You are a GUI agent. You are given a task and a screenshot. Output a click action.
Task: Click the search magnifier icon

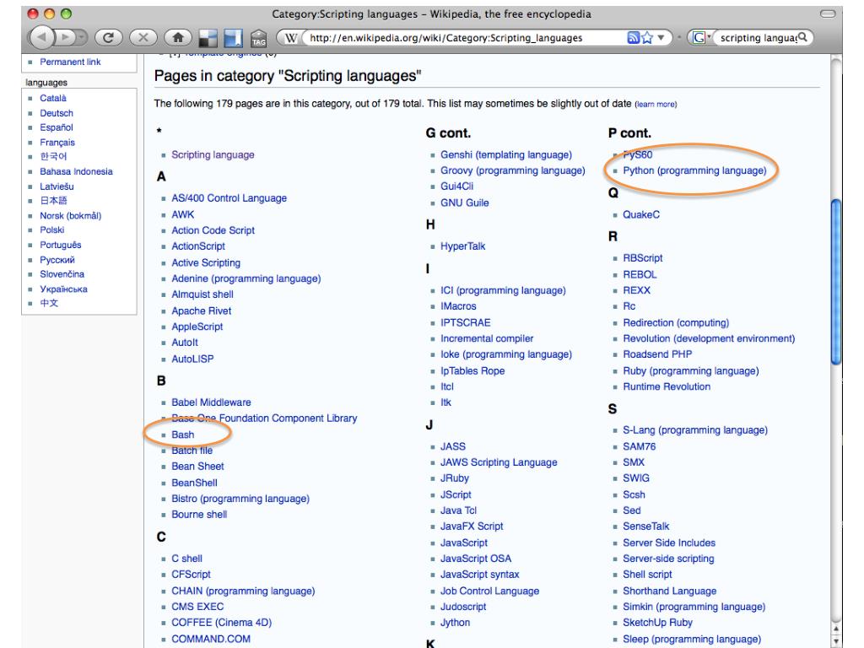[x=803, y=37]
